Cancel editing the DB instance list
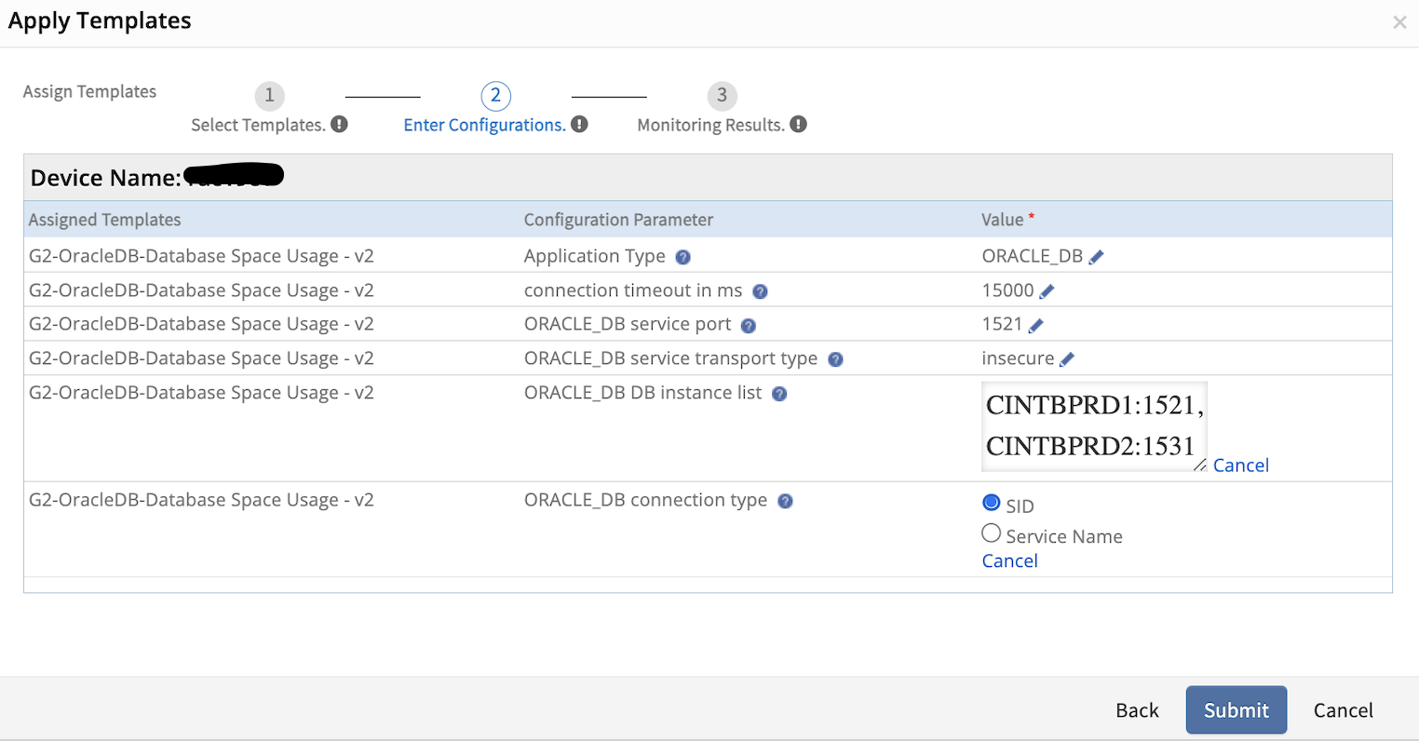This screenshot has height=741, width=1419. coord(1240,465)
